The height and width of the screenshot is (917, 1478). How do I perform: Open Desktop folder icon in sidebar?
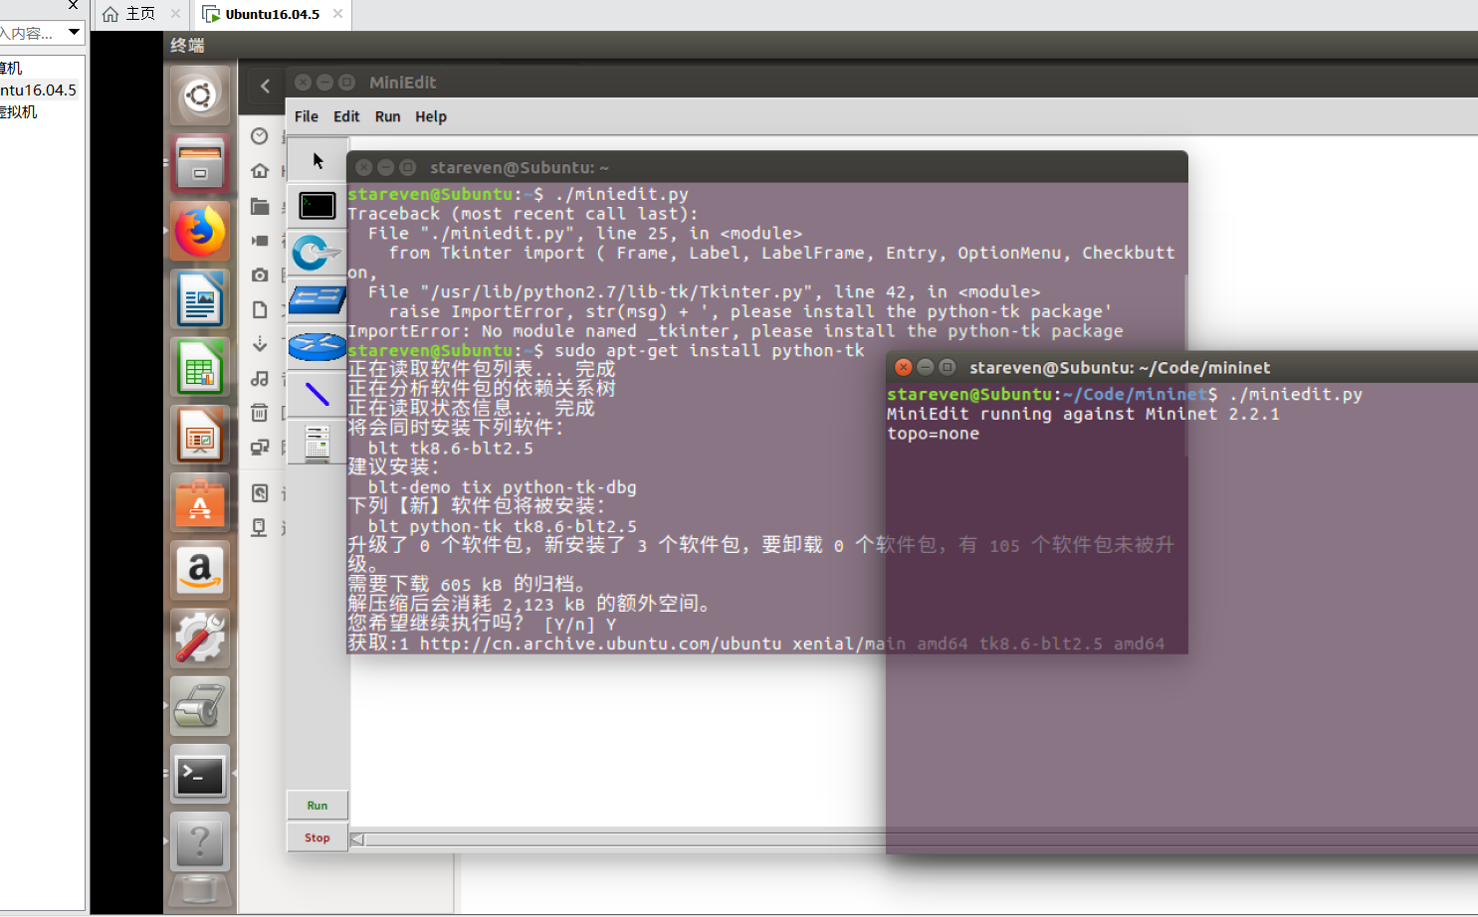point(260,206)
